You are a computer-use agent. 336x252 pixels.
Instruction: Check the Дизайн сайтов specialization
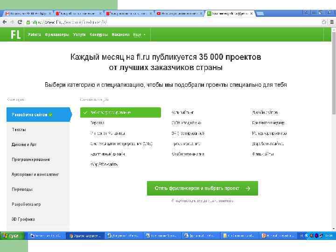pyautogui.click(x=265, y=112)
